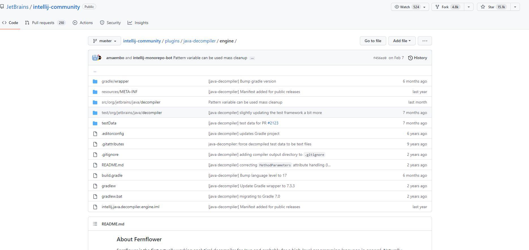
Task: Star the intellij-community repository
Action: coord(493,7)
